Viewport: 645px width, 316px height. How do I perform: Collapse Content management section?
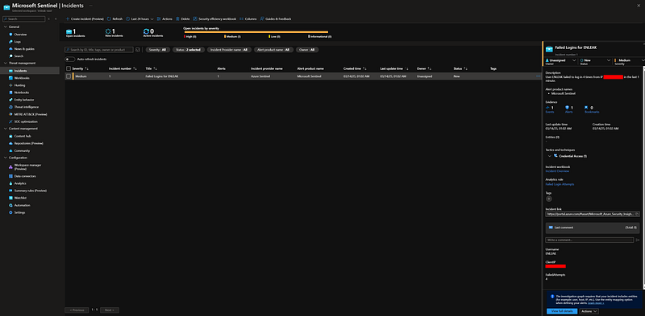(5, 129)
